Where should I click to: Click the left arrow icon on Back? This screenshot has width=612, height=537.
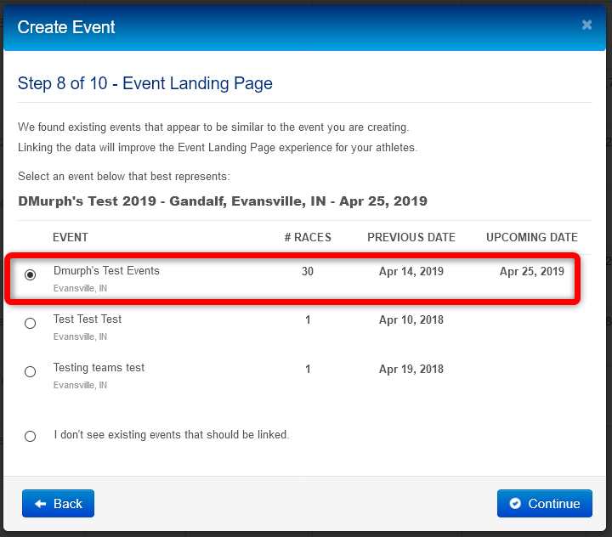pos(40,504)
